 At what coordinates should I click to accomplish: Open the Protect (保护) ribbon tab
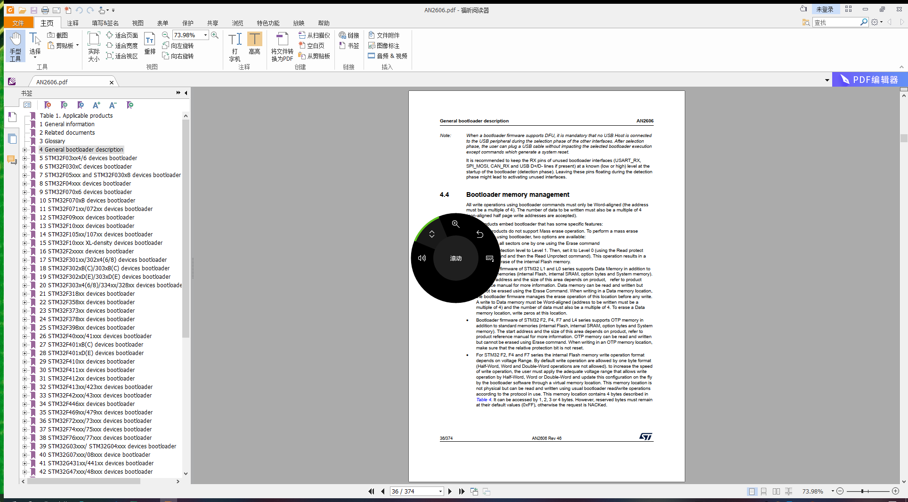pyautogui.click(x=187, y=23)
